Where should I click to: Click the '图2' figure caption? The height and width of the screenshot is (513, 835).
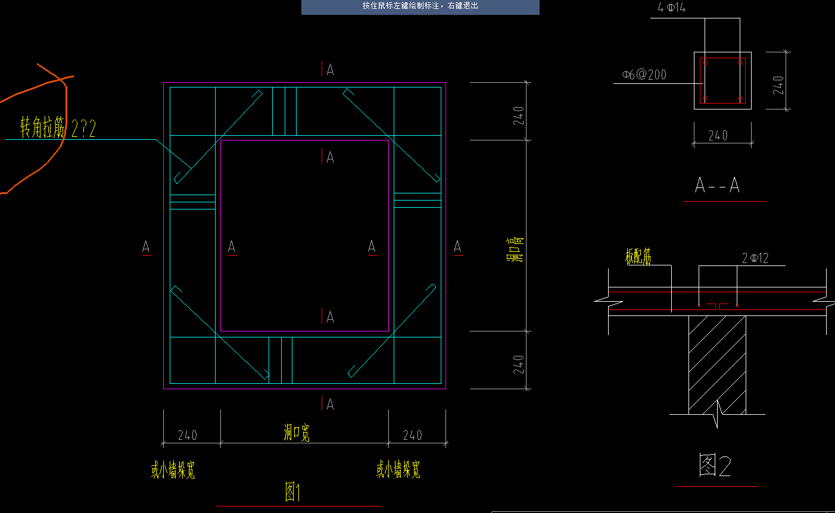715,465
